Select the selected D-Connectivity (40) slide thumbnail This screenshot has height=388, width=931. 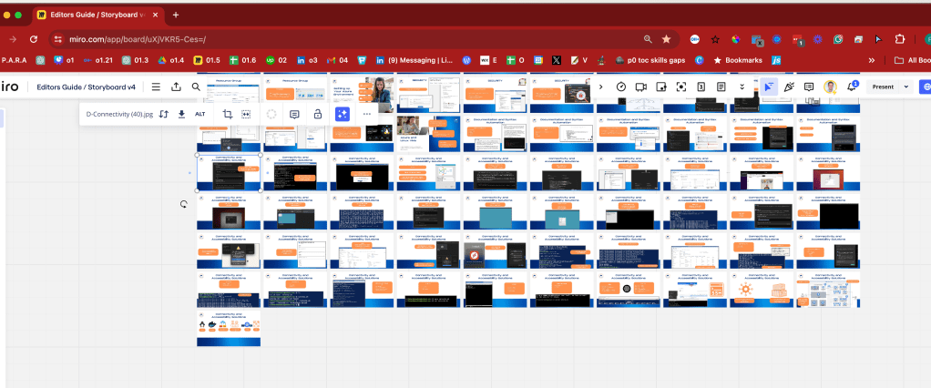pyautogui.click(x=229, y=173)
